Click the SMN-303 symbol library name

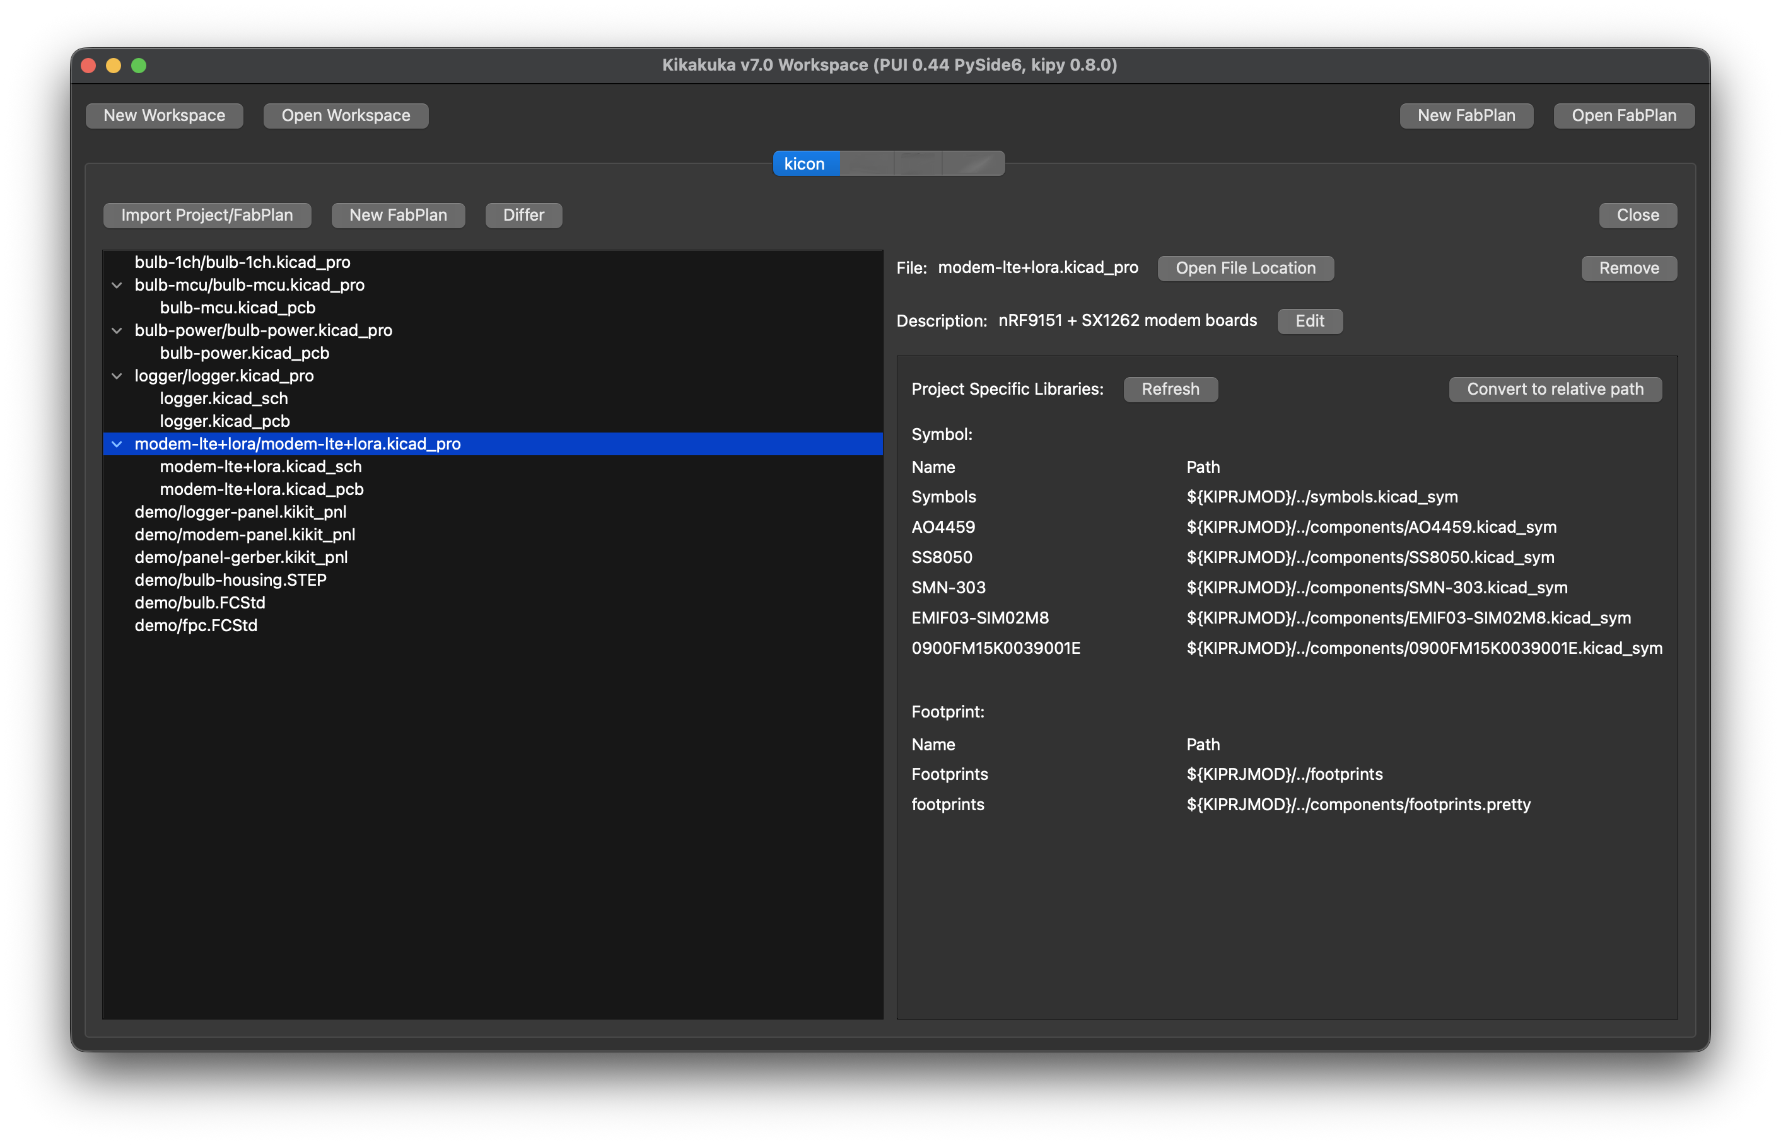click(x=948, y=588)
